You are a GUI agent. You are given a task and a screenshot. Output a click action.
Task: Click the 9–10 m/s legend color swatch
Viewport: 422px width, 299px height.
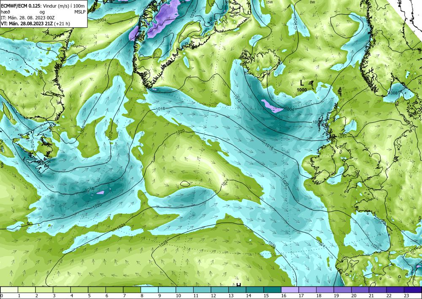(167, 290)
